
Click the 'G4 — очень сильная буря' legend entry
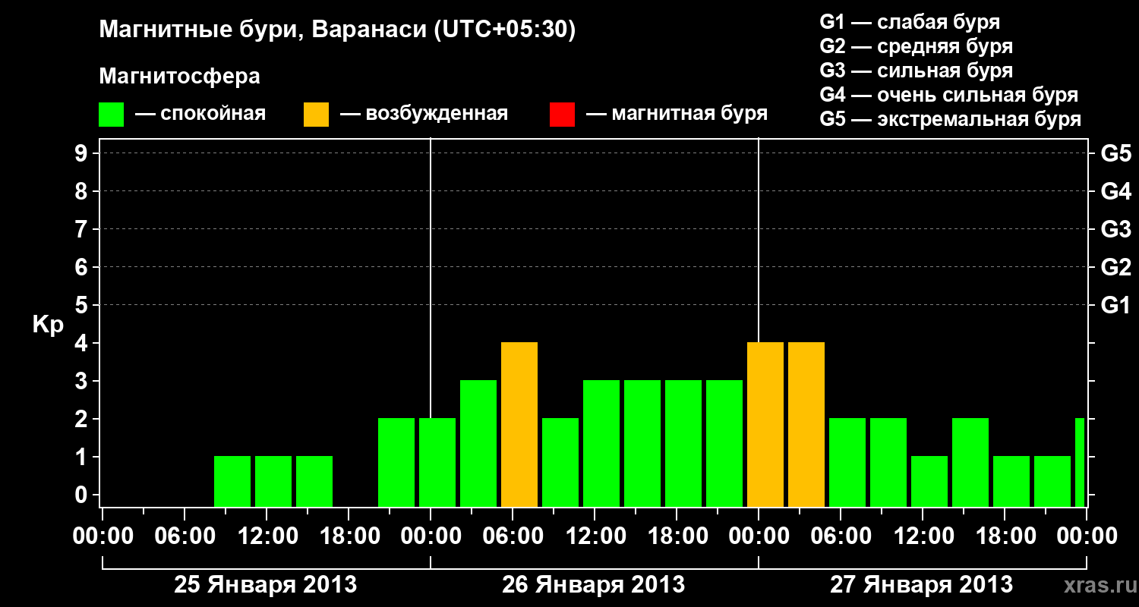pyautogui.click(x=949, y=95)
